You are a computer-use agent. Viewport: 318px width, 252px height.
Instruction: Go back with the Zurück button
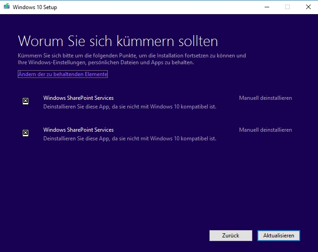tap(230, 236)
